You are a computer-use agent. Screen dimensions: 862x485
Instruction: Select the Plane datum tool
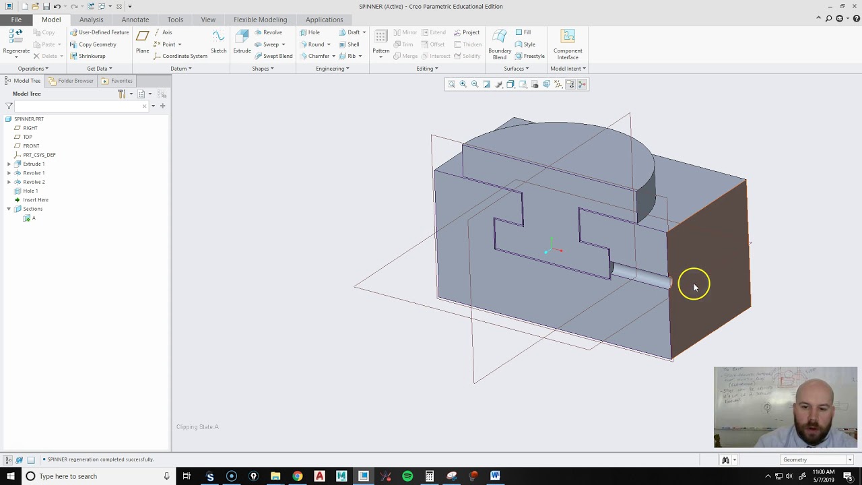[x=142, y=42]
